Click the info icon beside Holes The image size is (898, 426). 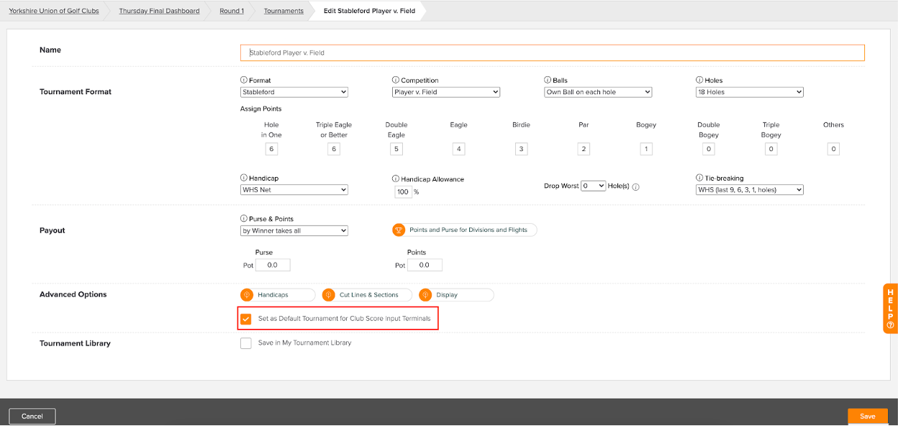tap(699, 81)
